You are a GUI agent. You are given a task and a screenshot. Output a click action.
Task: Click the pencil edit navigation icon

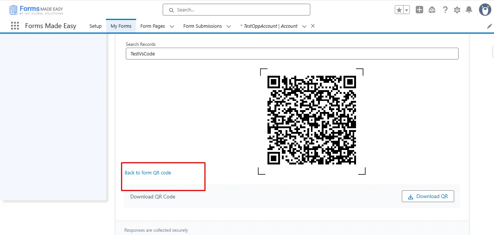pyautogui.click(x=490, y=26)
